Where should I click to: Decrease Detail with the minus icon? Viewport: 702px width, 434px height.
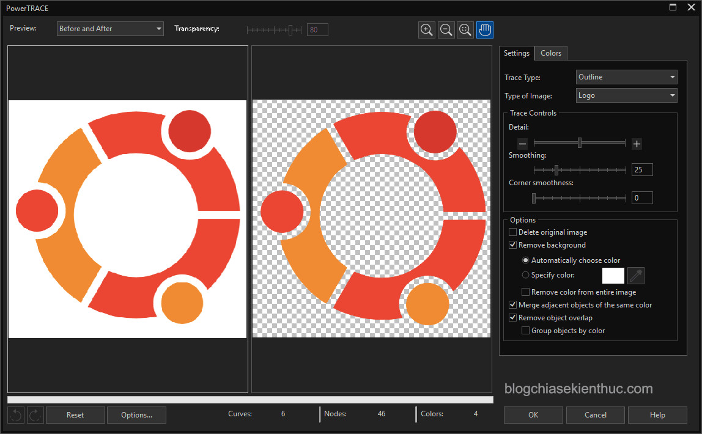[x=522, y=144]
